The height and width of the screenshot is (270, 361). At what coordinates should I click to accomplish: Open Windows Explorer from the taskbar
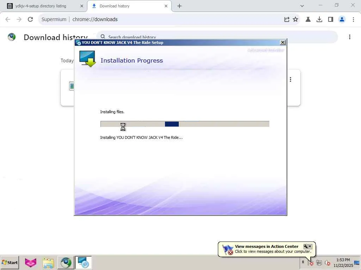point(48,263)
